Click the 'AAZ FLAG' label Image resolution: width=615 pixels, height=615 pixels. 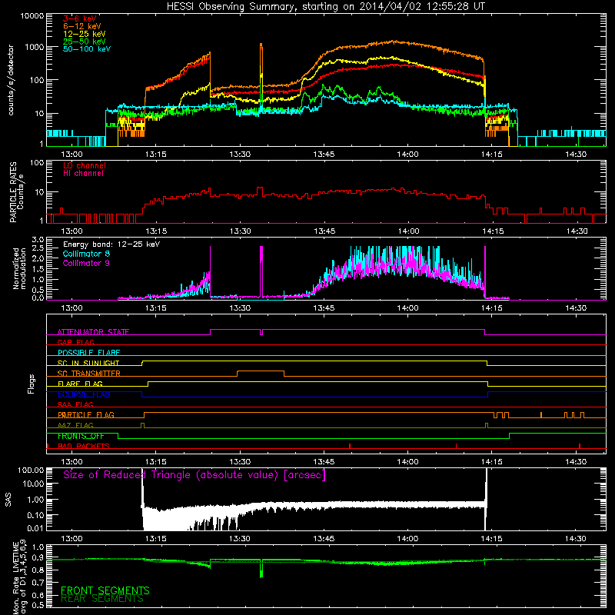[75, 425]
